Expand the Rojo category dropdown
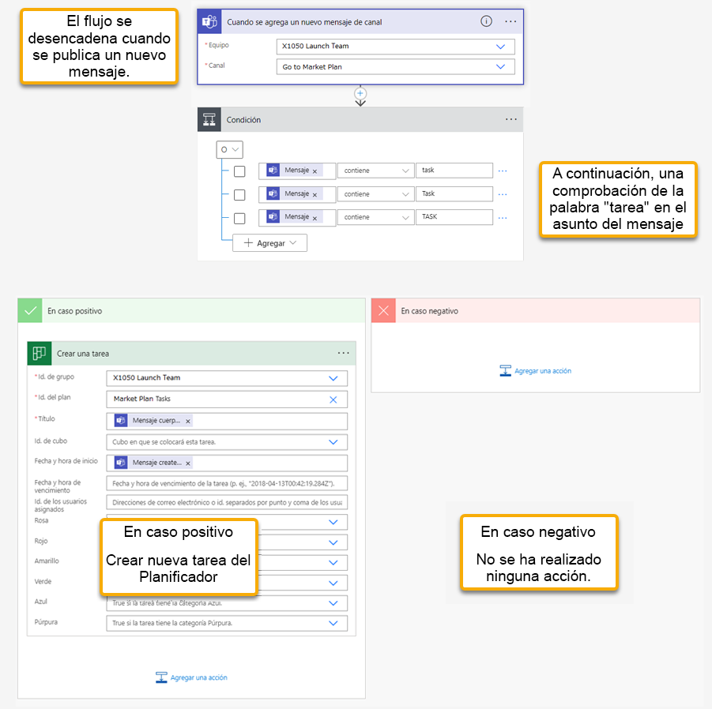 coord(333,542)
